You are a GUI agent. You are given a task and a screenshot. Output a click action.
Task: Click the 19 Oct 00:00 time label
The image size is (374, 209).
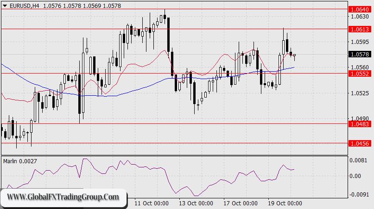click(285, 203)
